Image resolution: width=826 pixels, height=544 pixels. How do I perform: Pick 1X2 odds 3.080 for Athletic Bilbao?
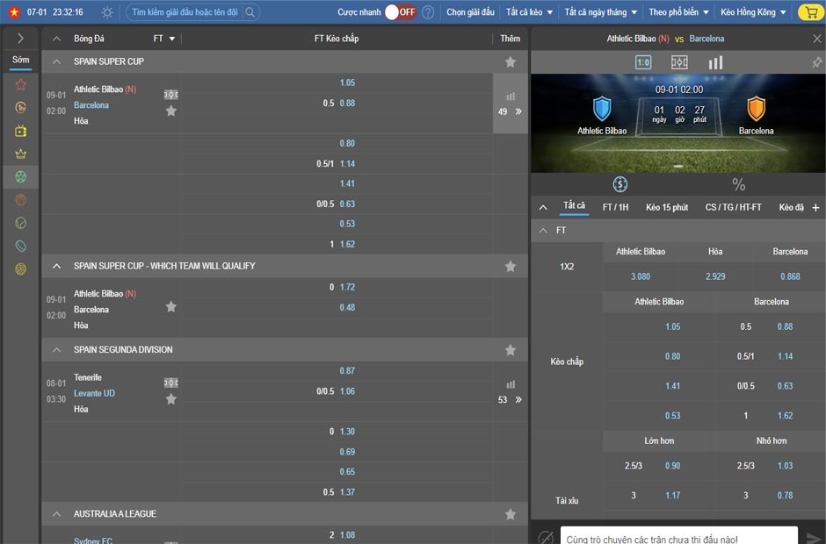click(x=641, y=276)
